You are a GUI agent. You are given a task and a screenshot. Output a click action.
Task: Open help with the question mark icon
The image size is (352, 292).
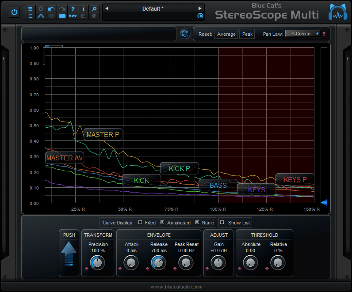73,8
